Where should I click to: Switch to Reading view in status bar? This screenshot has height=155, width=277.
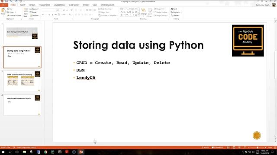tap(239, 147)
